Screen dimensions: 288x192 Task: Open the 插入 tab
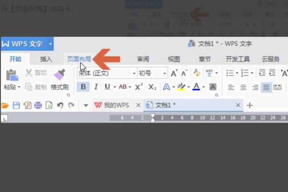coord(46,59)
